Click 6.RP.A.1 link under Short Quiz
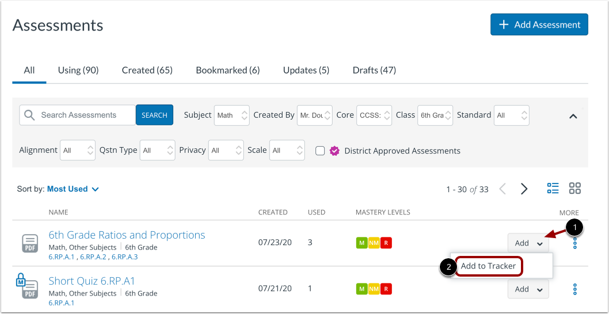Viewport: 609px width, 314px height. [x=62, y=302]
